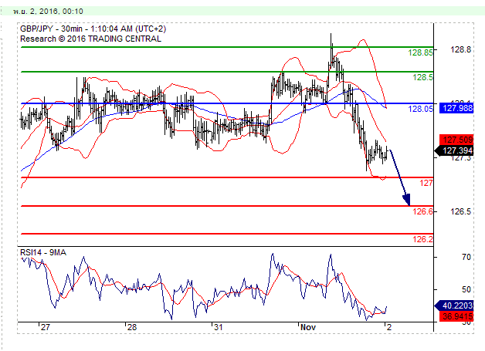Click the date header at top left
The height and width of the screenshot is (351, 485).
[x=44, y=12]
